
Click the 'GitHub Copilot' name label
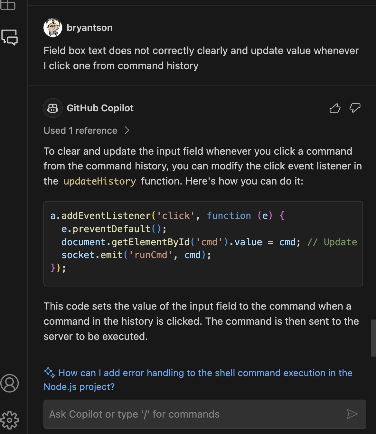[100, 108]
